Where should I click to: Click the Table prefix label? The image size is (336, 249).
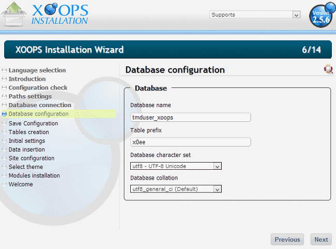(146, 130)
